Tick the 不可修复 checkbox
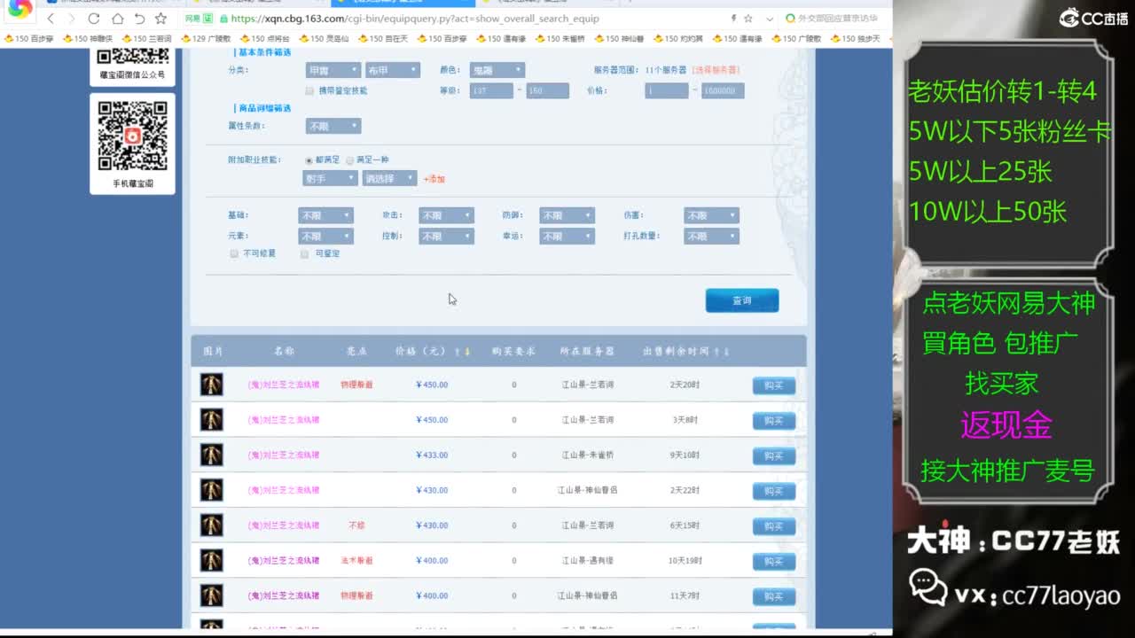This screenshot has width=1135, height=638. coord(234,253)
